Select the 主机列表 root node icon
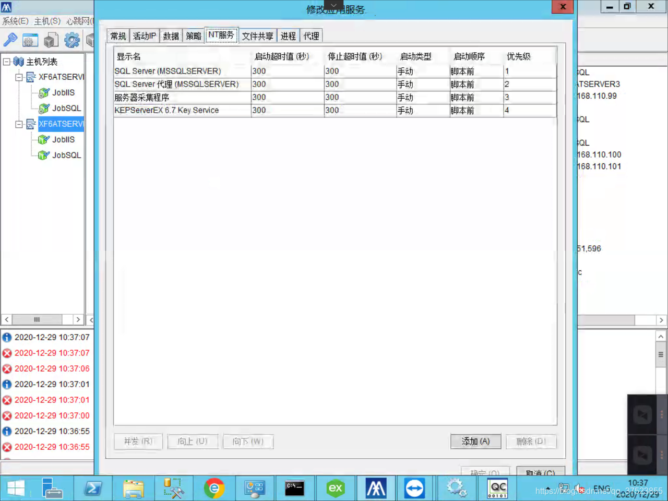 point(19,62)
